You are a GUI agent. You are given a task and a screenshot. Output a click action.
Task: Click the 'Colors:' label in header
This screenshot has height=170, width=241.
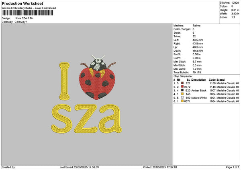(224, 6)
